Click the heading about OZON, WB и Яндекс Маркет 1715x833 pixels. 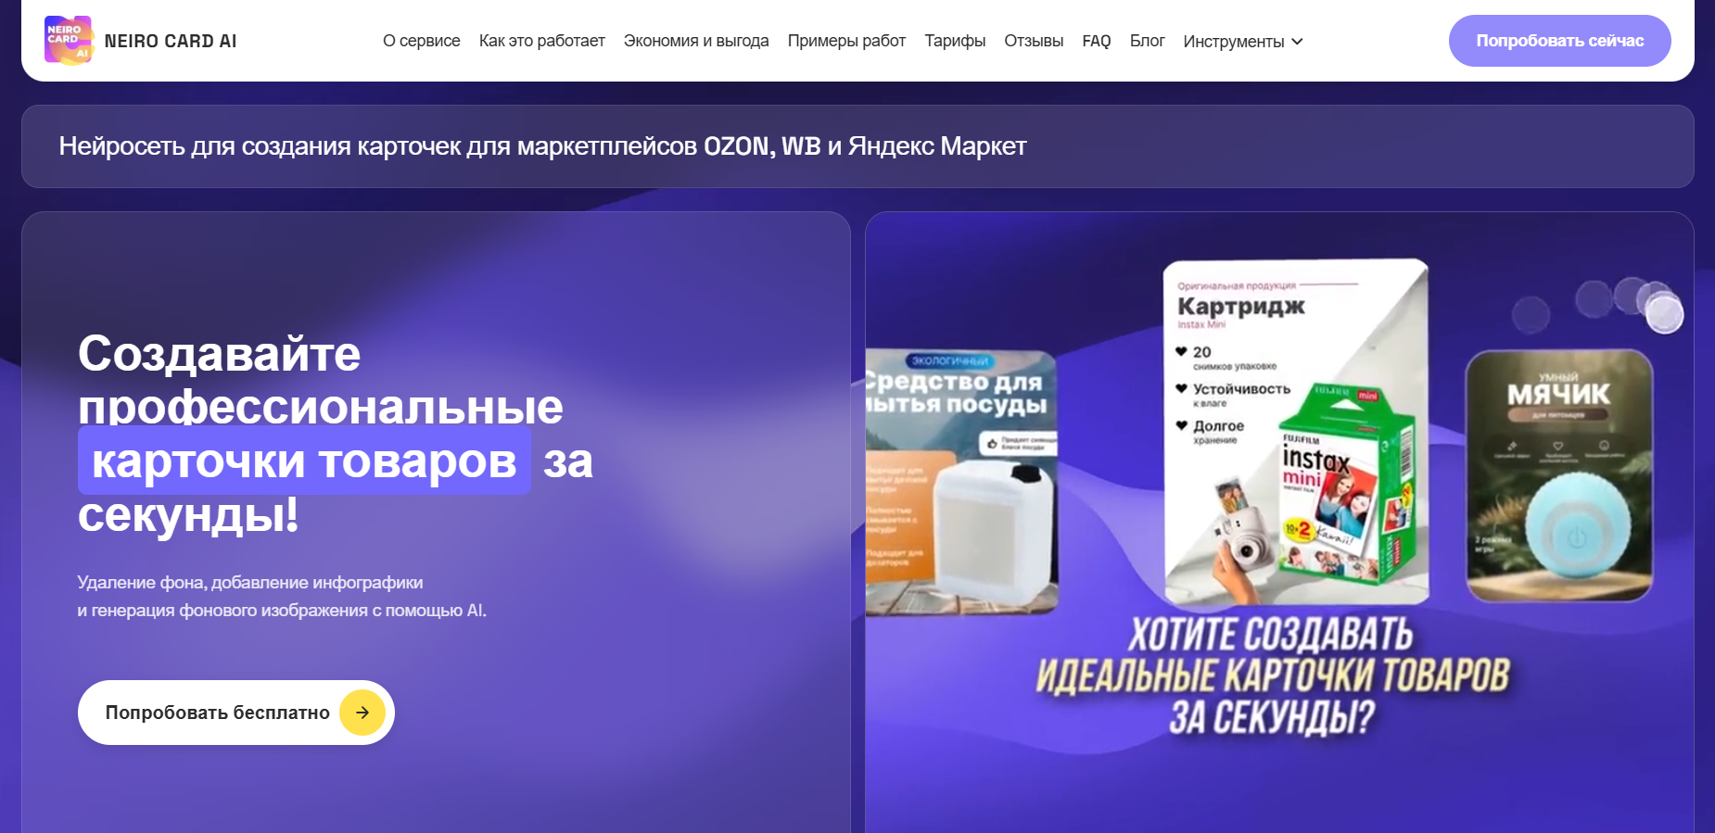tap(542, 146)
